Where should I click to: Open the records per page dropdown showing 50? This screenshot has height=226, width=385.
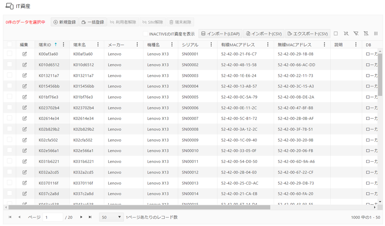click(x=112, y=217)
